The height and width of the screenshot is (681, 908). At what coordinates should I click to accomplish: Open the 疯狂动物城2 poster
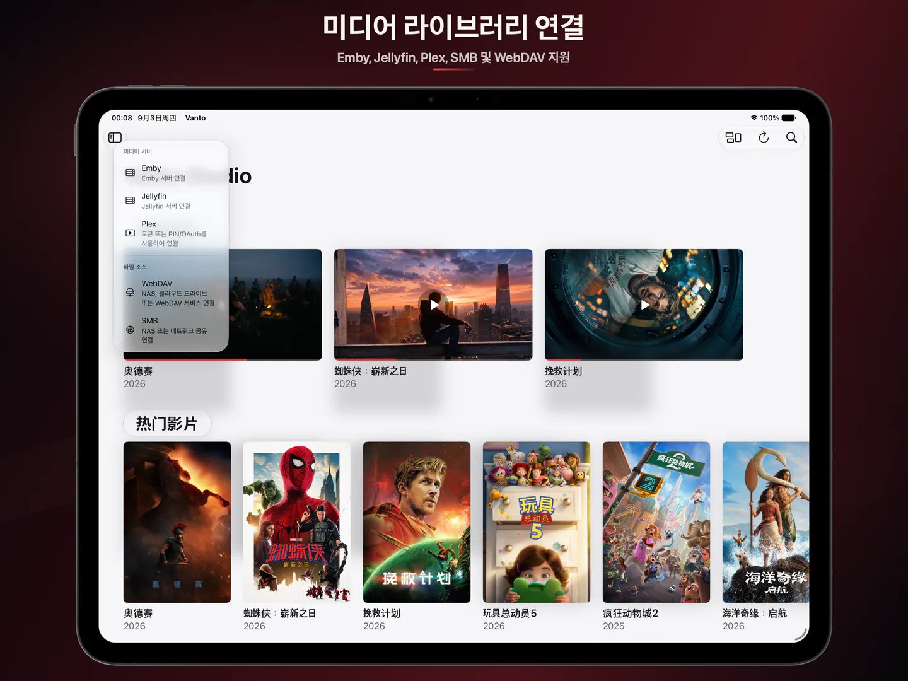pos(656,522)
